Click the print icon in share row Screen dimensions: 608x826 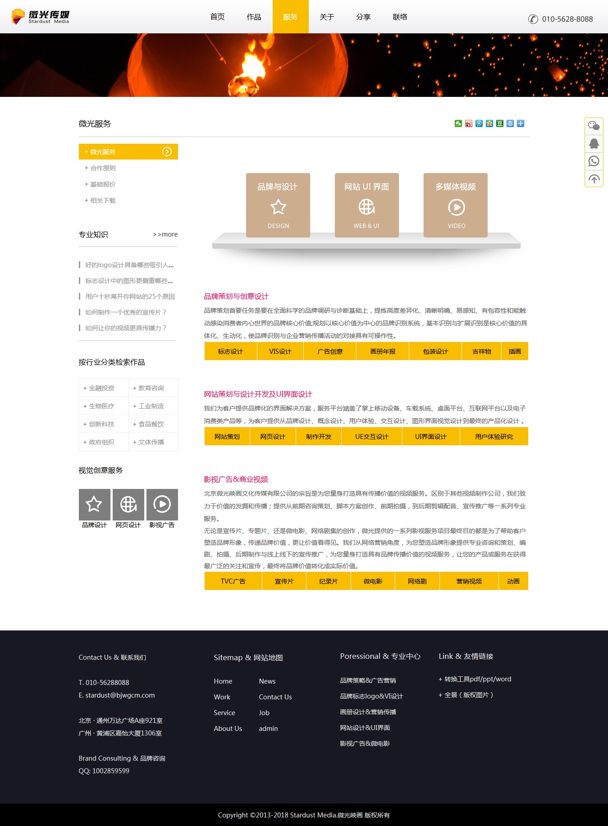[510, 123]
